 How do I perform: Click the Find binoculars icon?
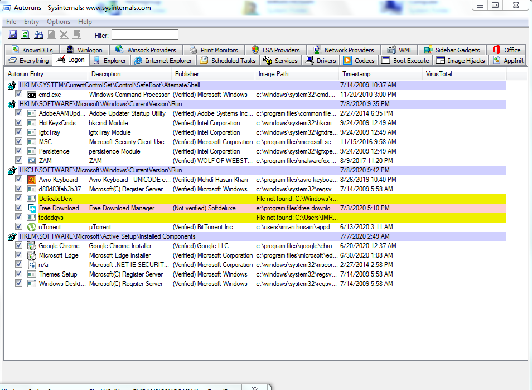point(38,34)
